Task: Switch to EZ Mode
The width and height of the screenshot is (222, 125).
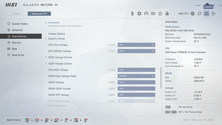Action: (x=16, y=14)
